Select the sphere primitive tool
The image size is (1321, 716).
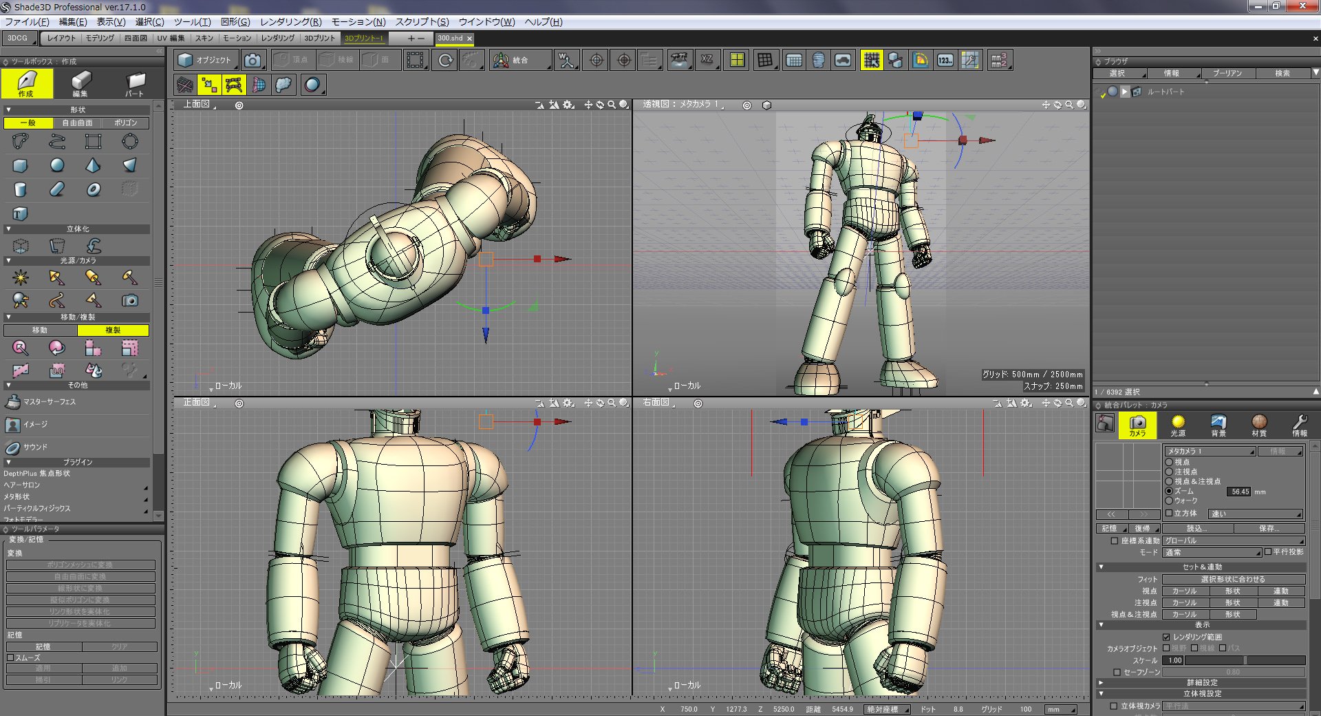click(x=57, y=165)
